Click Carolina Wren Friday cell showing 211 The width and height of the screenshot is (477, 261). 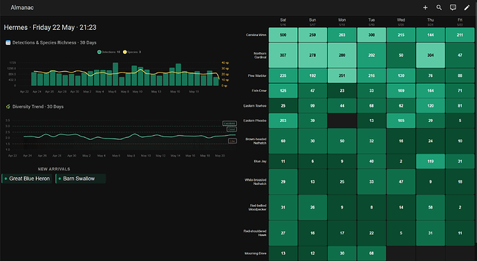coord(460,35)
